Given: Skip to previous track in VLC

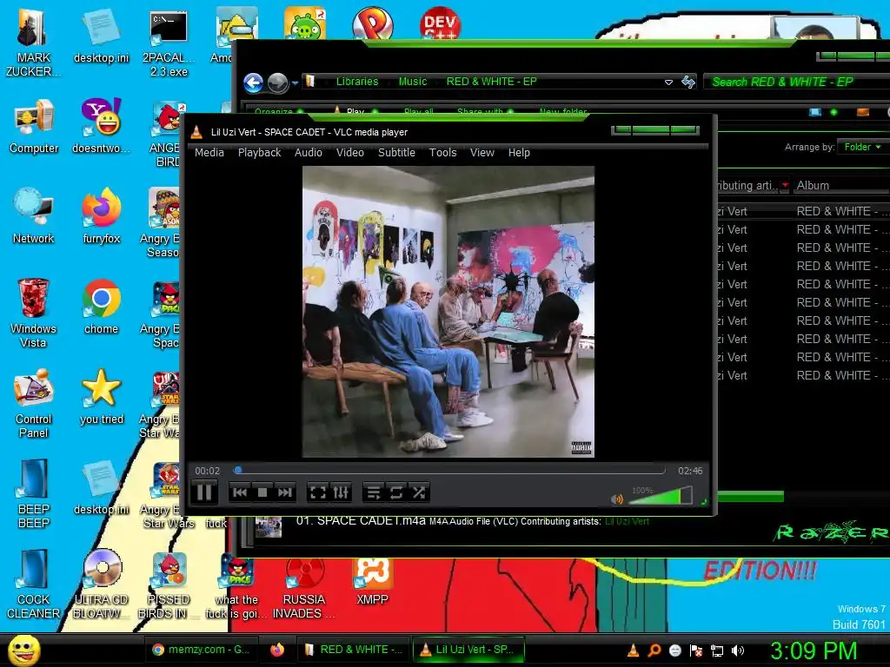Looking at the screenshot, I should click(240, 492).
